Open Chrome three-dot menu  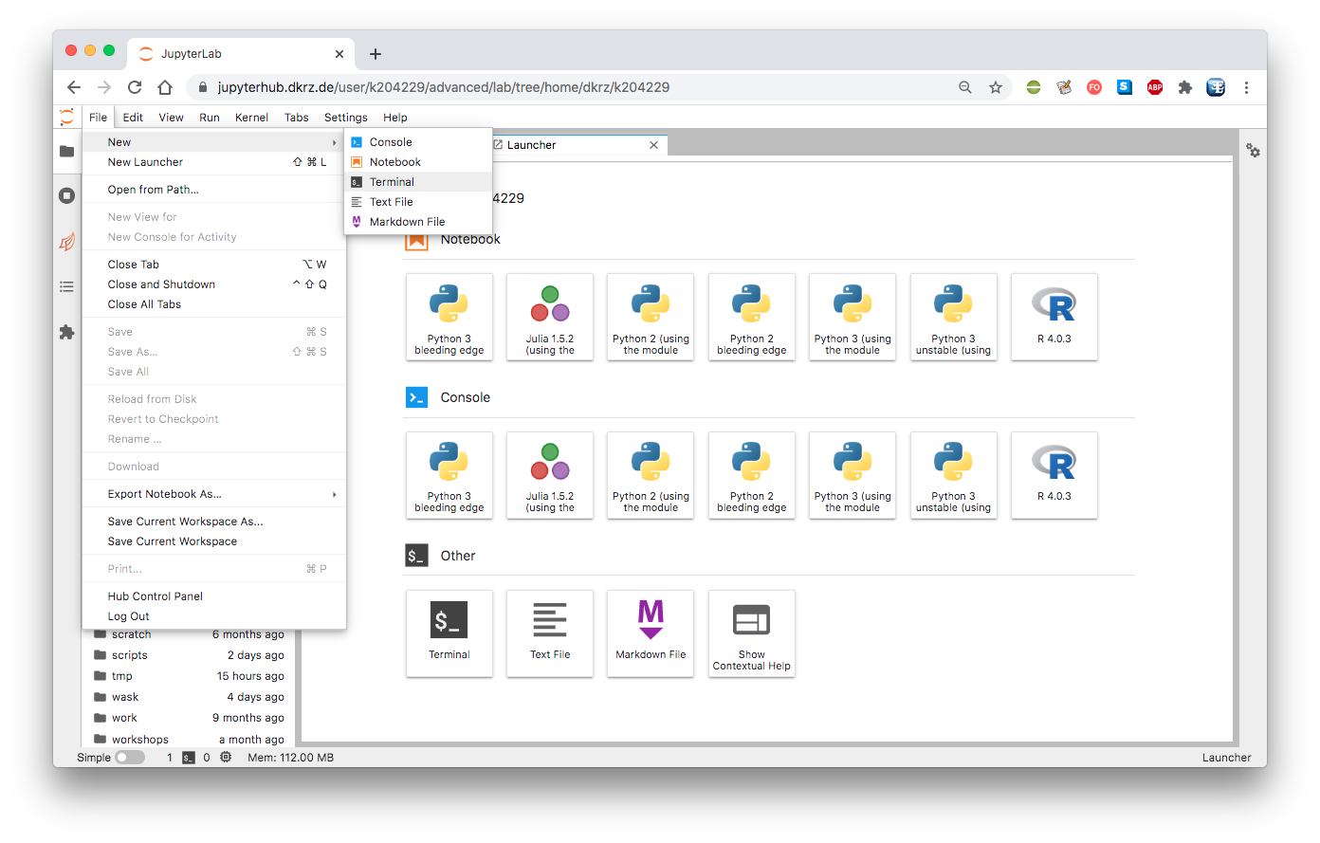(1246, 87)
